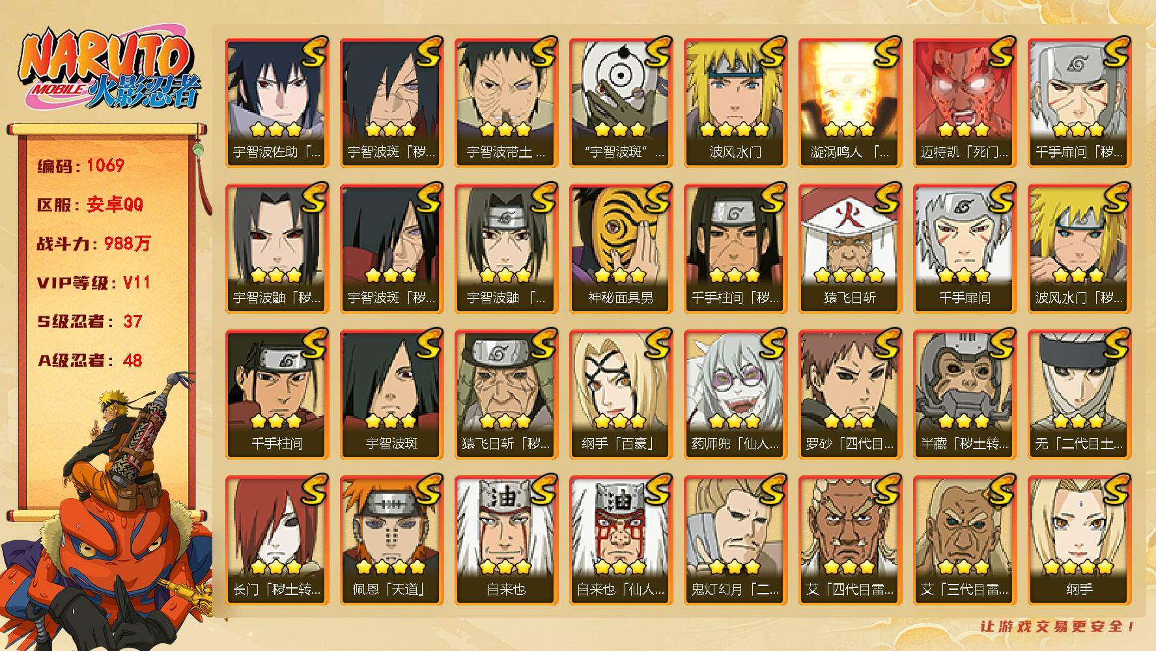Image resolution: width=1156 pixels, height=651 pixels.
Task: Click the VIP等级: V11 label
Action: (94, 283)
